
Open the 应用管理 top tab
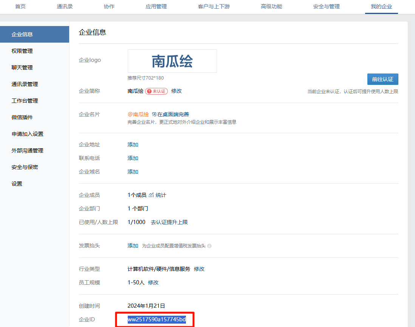[156, 6]
